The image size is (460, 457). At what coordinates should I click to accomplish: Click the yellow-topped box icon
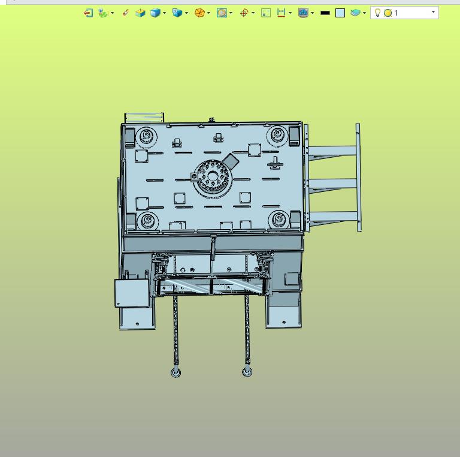point(140,13)
